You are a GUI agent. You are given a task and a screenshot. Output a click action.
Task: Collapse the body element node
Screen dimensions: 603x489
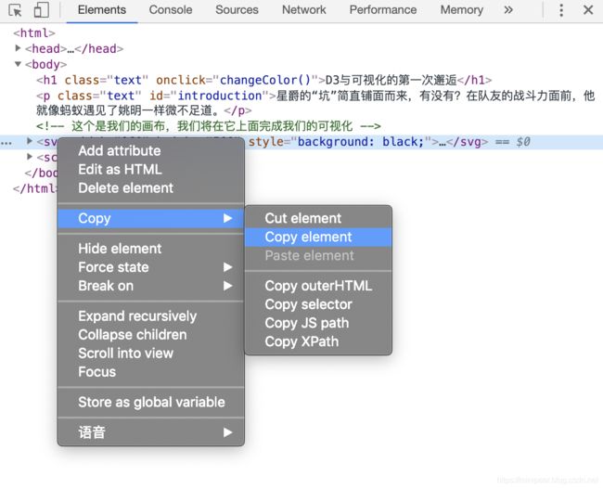19,64
